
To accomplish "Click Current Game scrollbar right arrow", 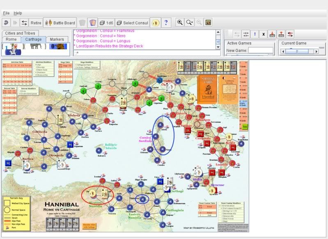I will (x=316, y=51).
